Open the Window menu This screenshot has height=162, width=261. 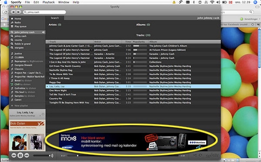[x=64, y=2]
